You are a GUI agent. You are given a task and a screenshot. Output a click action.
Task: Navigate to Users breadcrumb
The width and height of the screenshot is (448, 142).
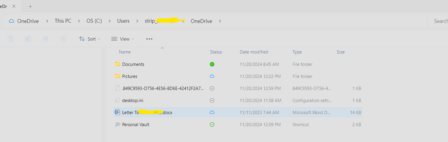123,21
